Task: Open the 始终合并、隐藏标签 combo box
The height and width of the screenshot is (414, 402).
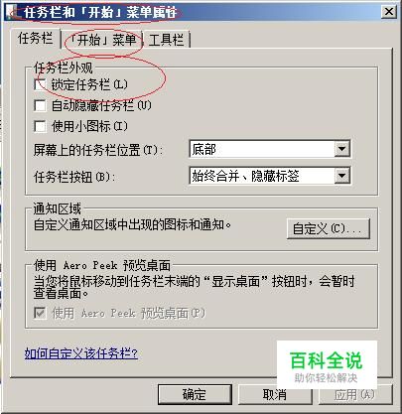Action: 270,176
